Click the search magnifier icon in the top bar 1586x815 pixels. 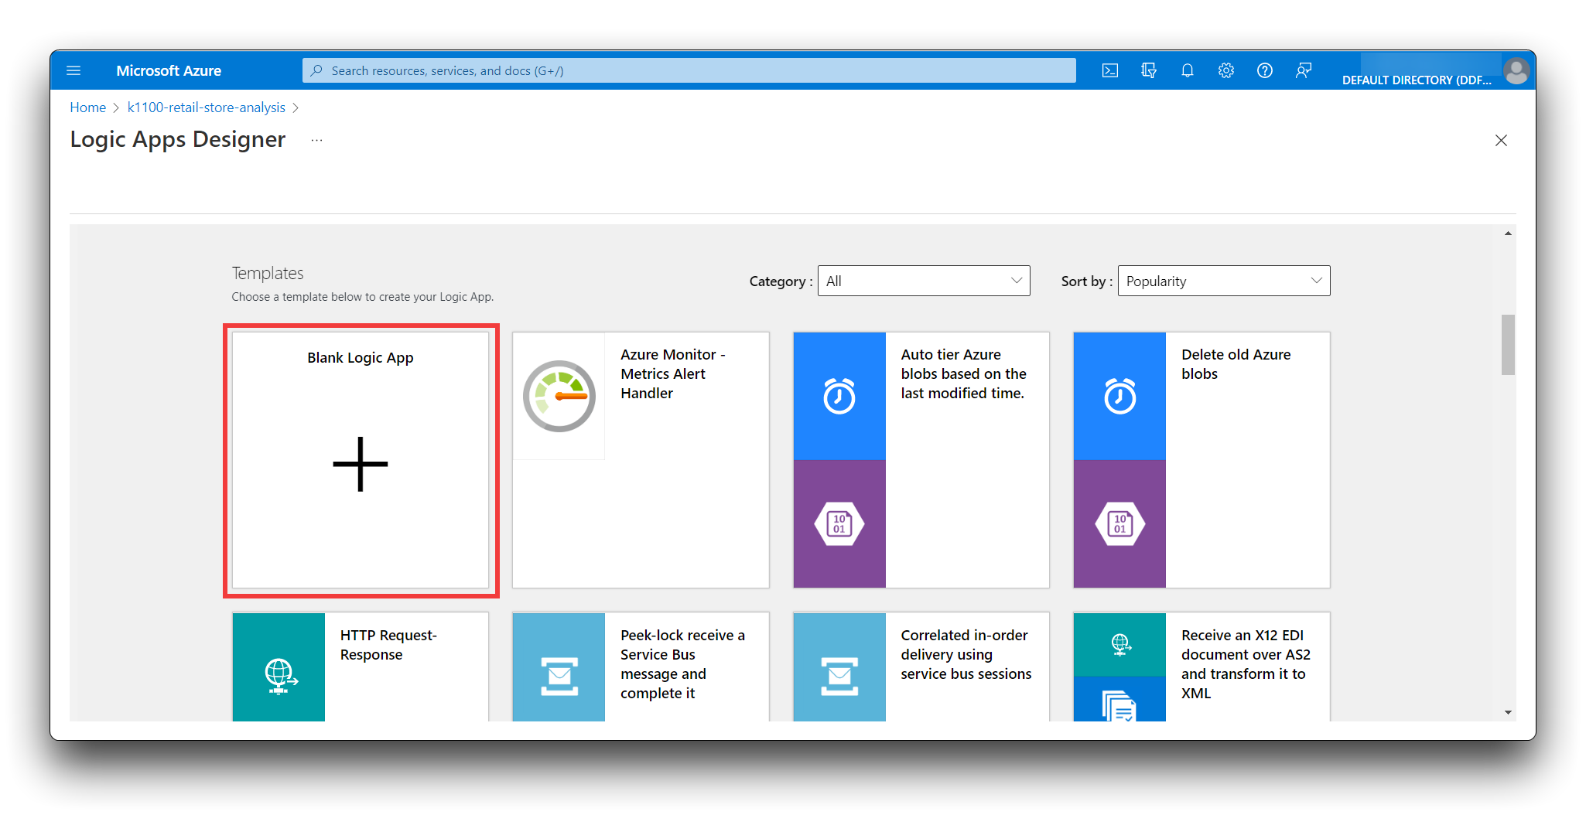click(316, 70)
